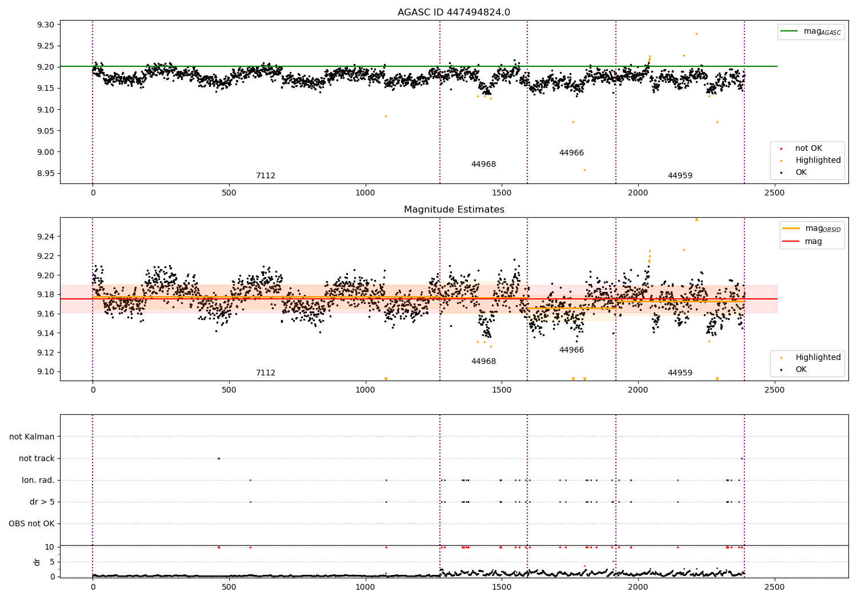Select the 'not OK' legend entry
This screenshot has height=600, width=857.
(x=808, y=149)
